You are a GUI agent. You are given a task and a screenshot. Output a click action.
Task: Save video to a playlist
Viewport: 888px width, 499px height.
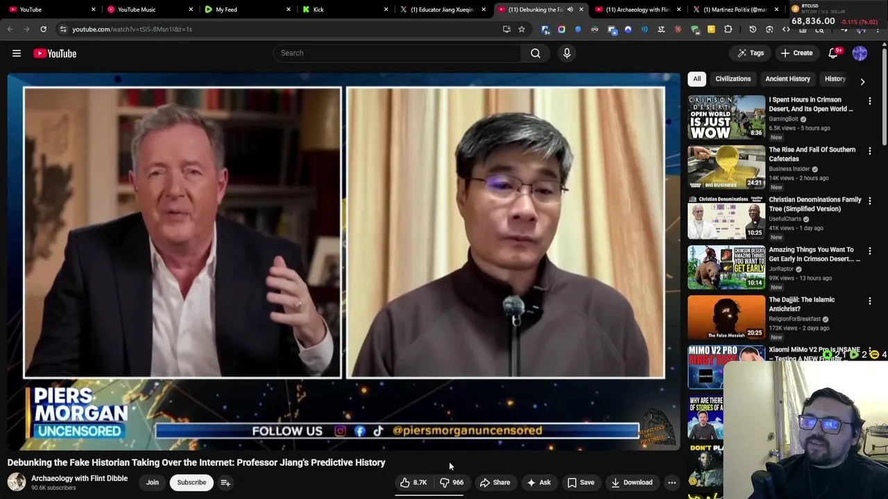point(581,482)
